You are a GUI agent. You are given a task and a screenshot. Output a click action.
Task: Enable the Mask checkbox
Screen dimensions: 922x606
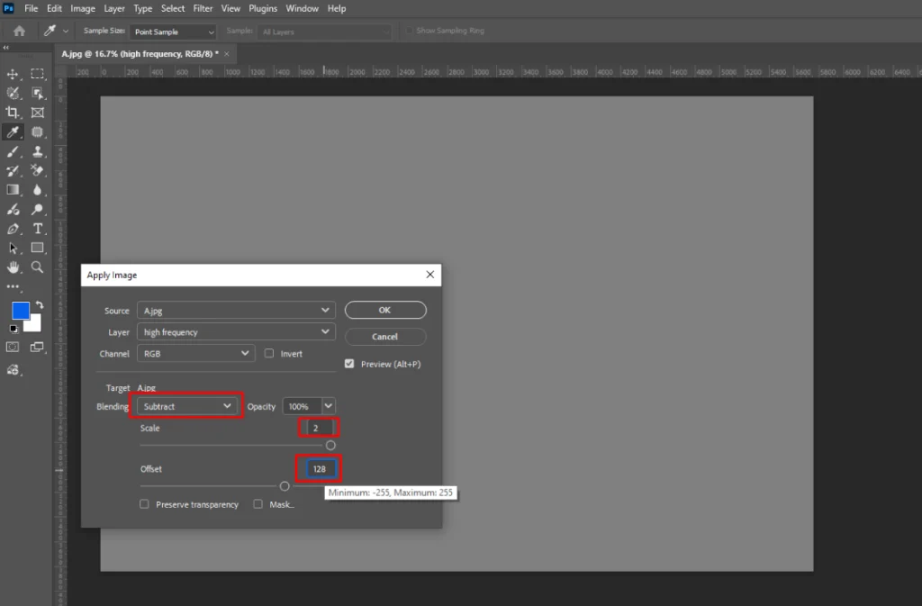pos(258,504)
